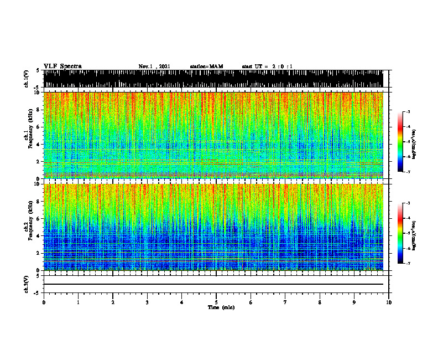Click inside the ch.2 spectrogram panel
438x339 pixels.
coord(213,227)
